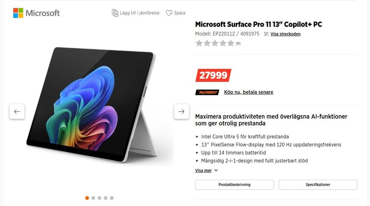Click the 'Köp nu, betala senare' link
Screen dimensions: 370x206
pos(248,92)
